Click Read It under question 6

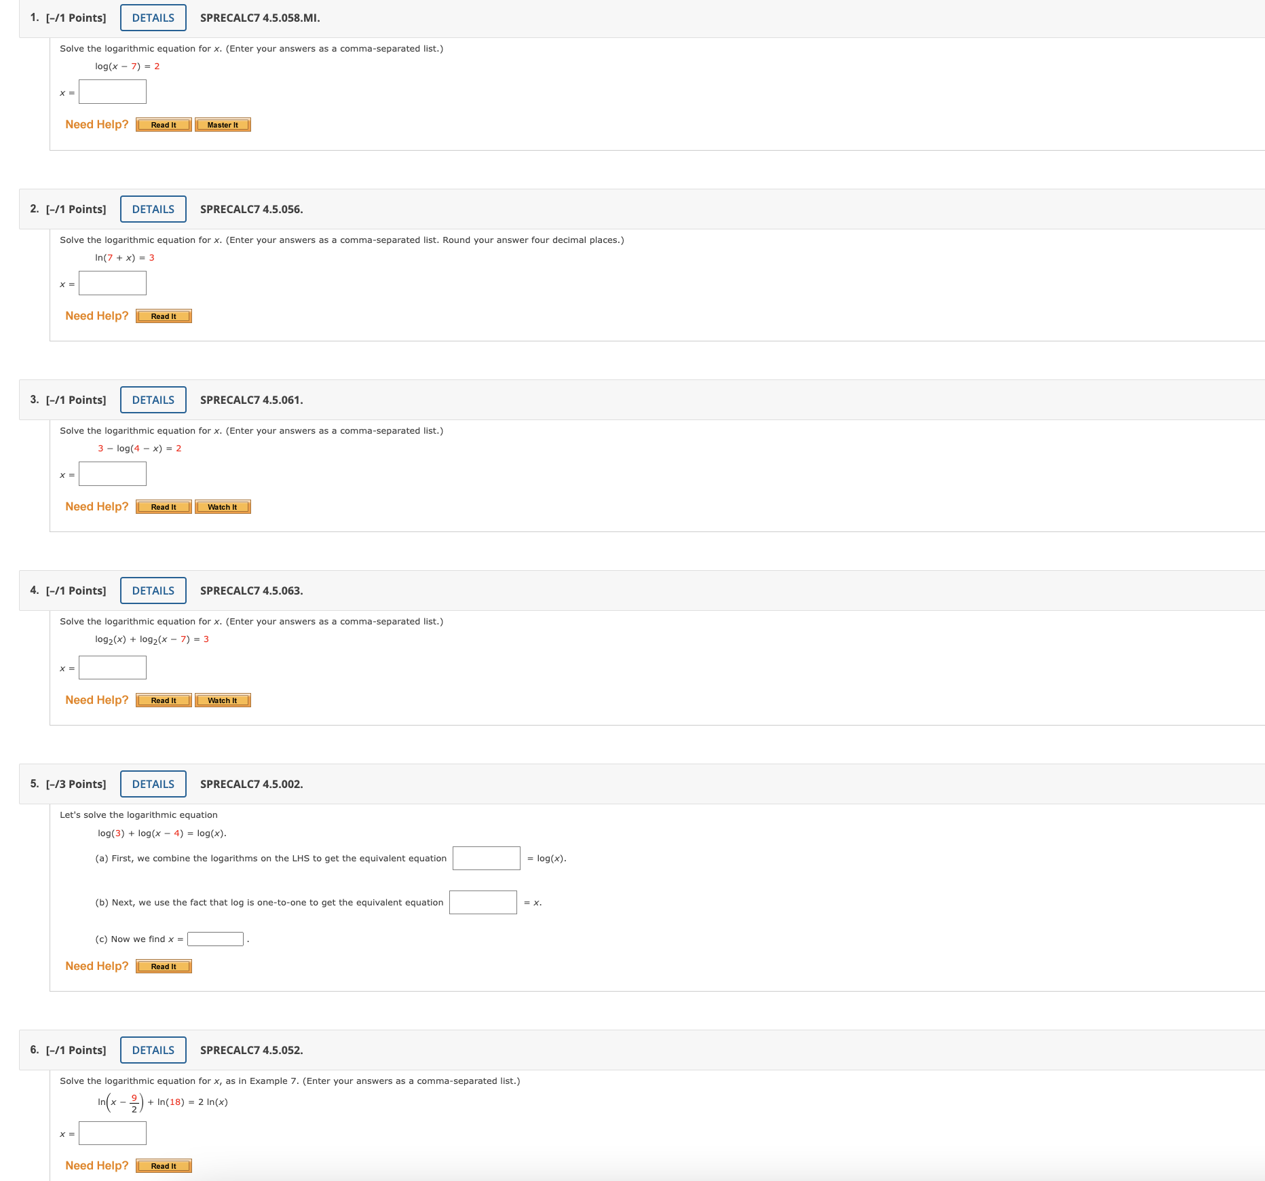(164, 1166)
